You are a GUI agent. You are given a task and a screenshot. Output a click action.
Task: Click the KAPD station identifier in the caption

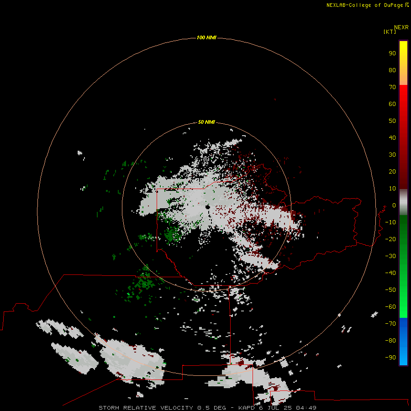(x=247, y=408)
